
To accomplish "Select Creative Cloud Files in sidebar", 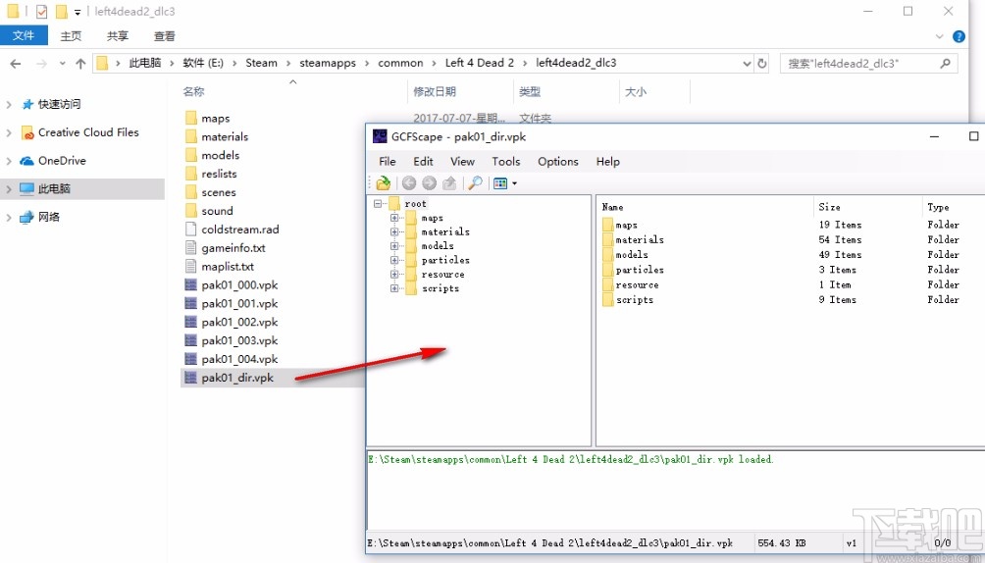I will point(88,132).
